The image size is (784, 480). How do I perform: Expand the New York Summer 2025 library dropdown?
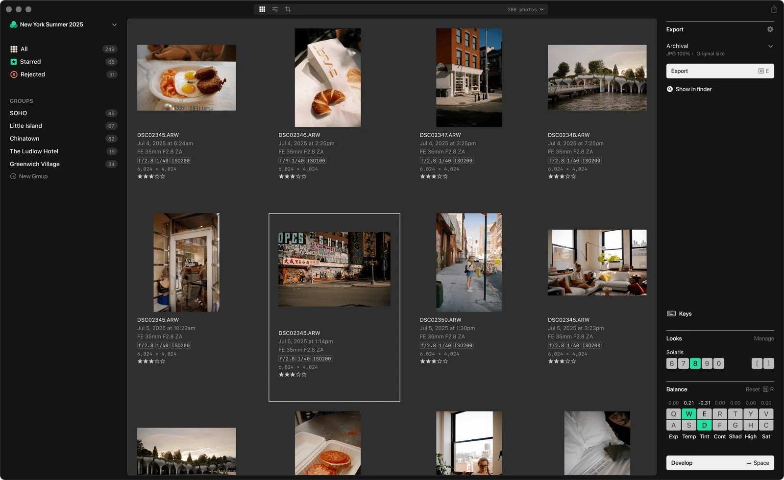click(114, 24)
